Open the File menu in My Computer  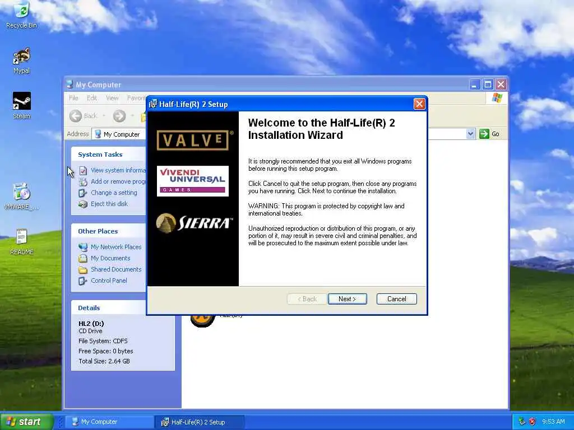(x=73, y=98)
